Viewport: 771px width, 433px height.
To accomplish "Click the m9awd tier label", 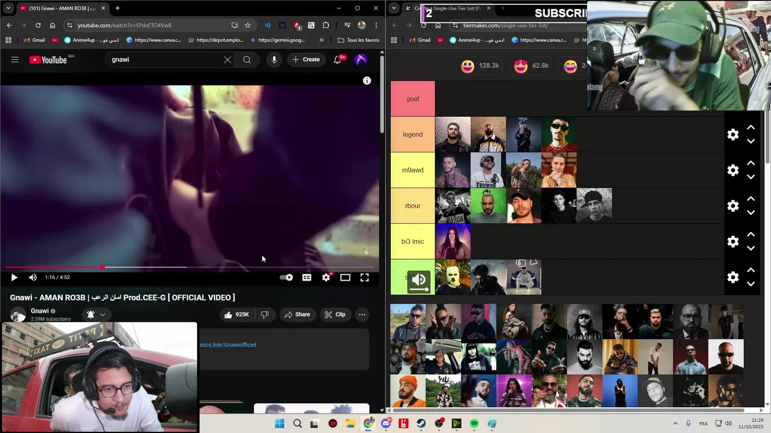I will point(413,170).
